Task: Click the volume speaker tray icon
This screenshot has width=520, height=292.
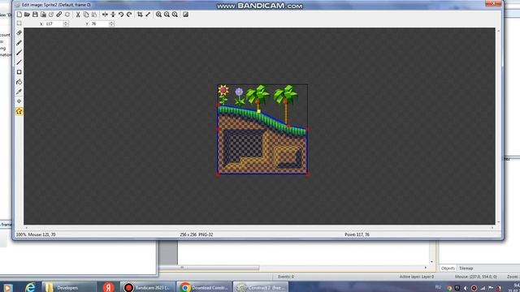Action: tap(466, 288)
